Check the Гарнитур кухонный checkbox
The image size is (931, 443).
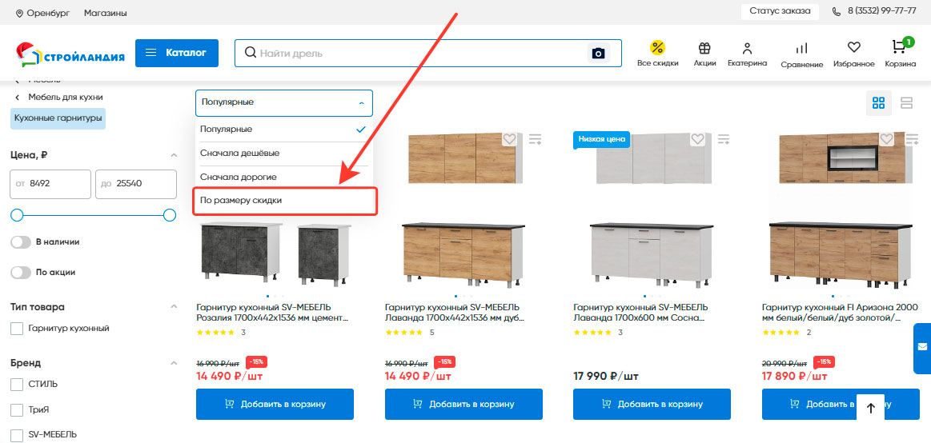(17, 328)
